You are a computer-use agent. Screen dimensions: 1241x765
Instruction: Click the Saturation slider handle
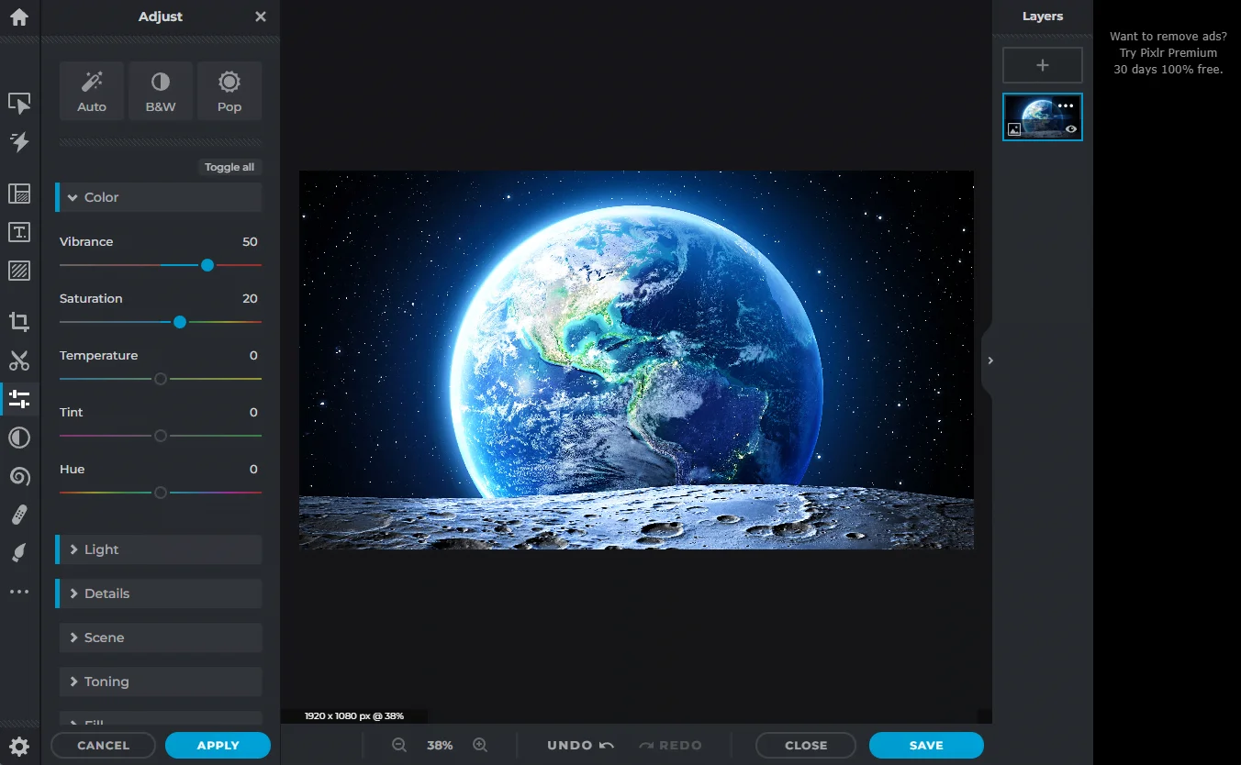click(x=180, y=322)
